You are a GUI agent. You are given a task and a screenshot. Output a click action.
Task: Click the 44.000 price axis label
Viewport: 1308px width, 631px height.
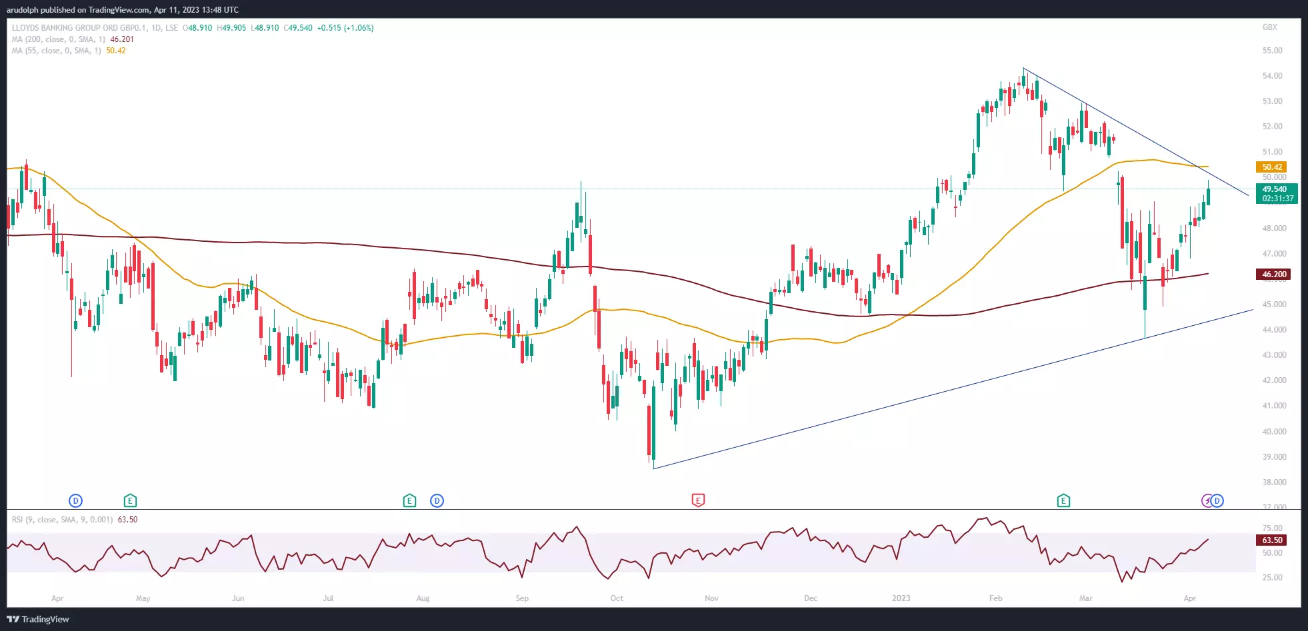(1274, 330)
